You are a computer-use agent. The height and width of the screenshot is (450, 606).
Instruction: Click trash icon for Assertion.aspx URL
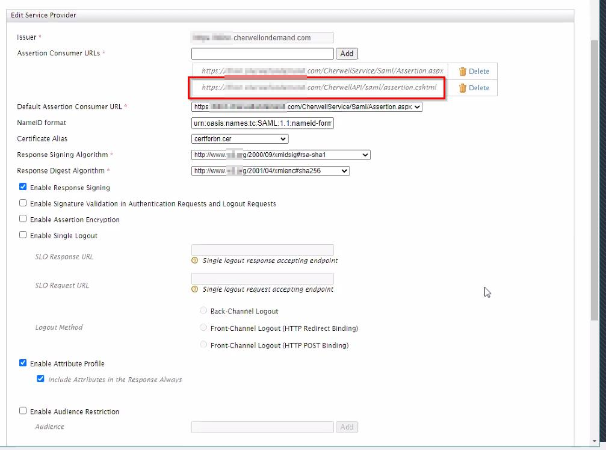(x=462, y=71)
